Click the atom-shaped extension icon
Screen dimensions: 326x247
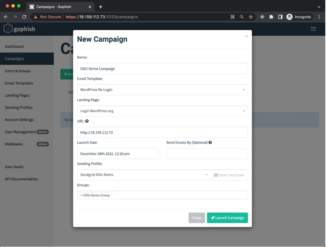point(262,17)
